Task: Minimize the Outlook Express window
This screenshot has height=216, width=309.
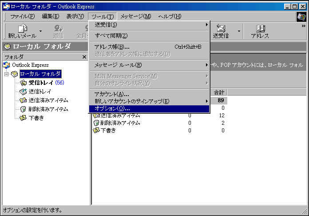Action: coord(288,7)
